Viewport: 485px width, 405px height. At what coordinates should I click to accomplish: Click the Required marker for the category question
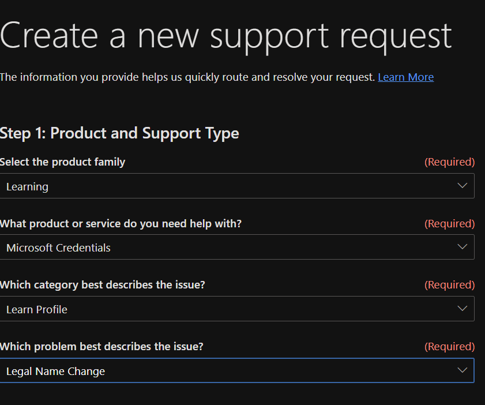449,285
